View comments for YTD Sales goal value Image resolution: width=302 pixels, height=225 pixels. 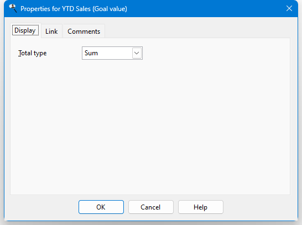84,31
